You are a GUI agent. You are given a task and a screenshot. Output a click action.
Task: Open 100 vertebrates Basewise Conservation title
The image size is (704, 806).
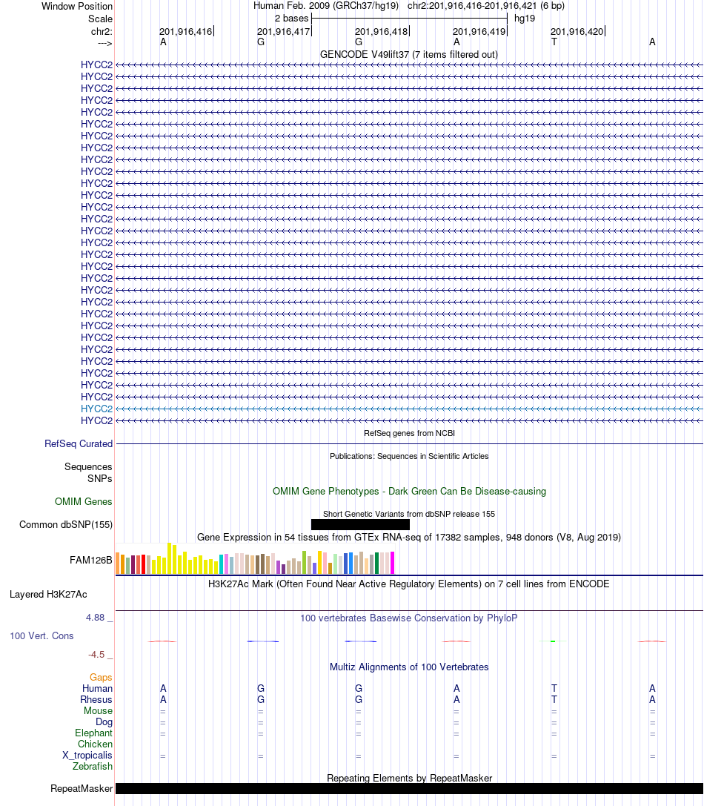point(409,618)
